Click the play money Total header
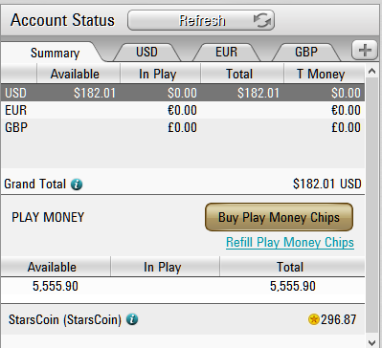The image size is (382, 348). click(290, 267)
